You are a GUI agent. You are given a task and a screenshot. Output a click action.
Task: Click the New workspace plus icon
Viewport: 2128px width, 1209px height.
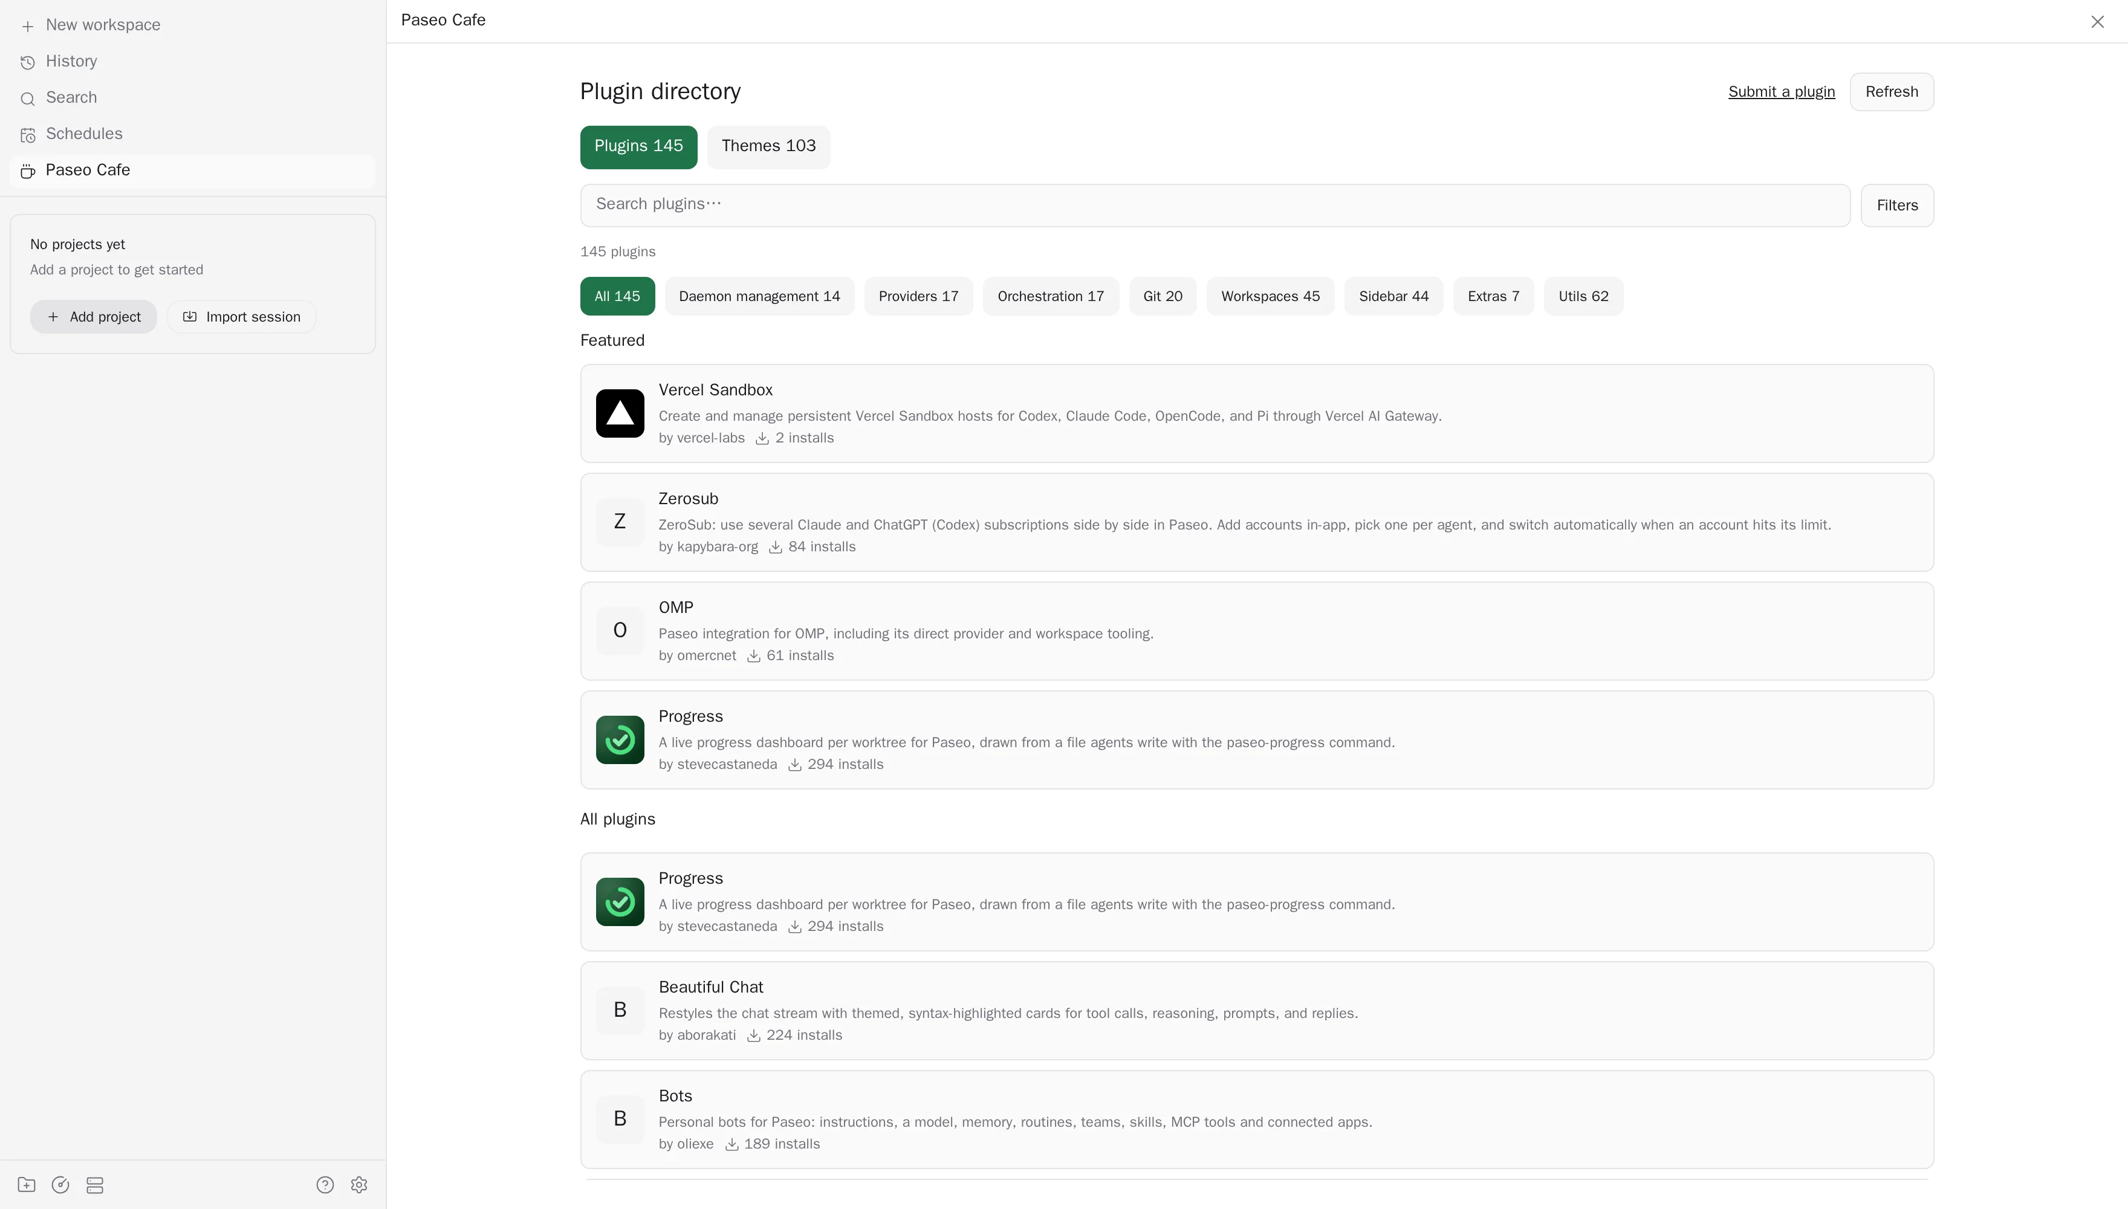pos(27,26)
